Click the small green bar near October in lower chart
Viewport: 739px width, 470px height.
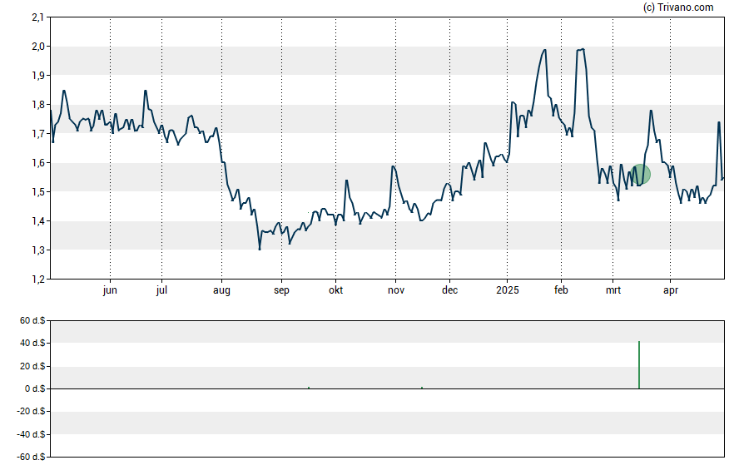tap(309, 388)
